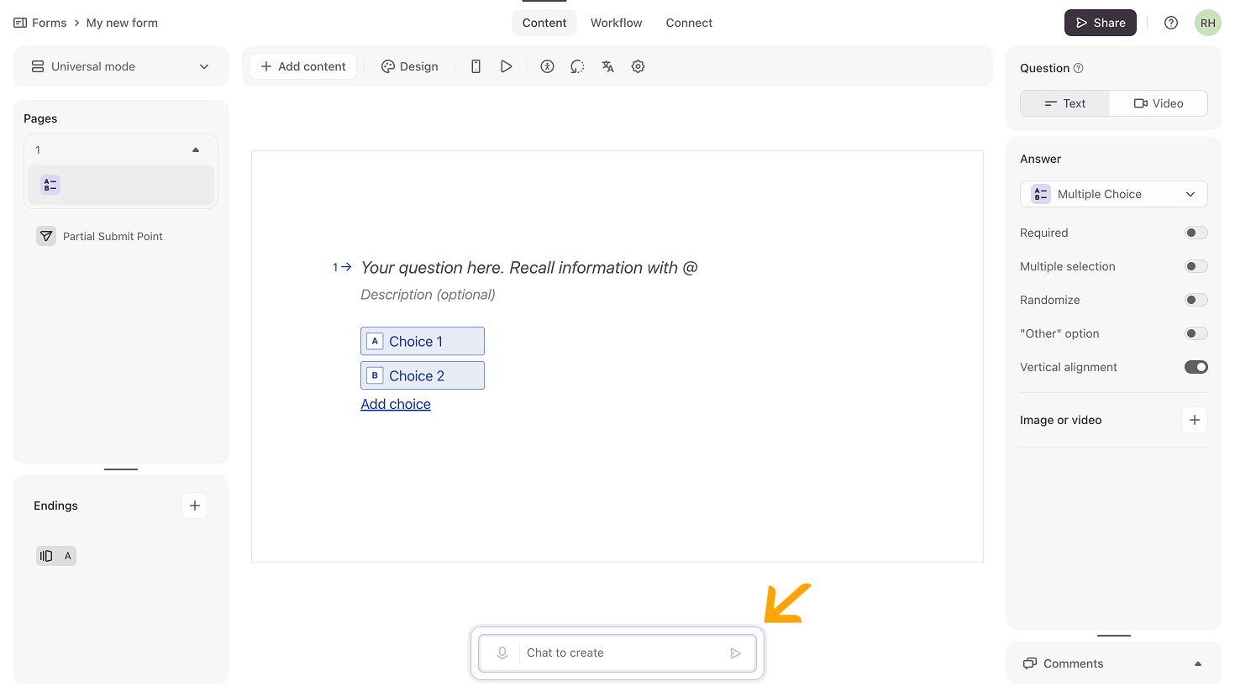Select the Video question type
Screen dimensions: 1235x697
click(x=1158, y=103)
